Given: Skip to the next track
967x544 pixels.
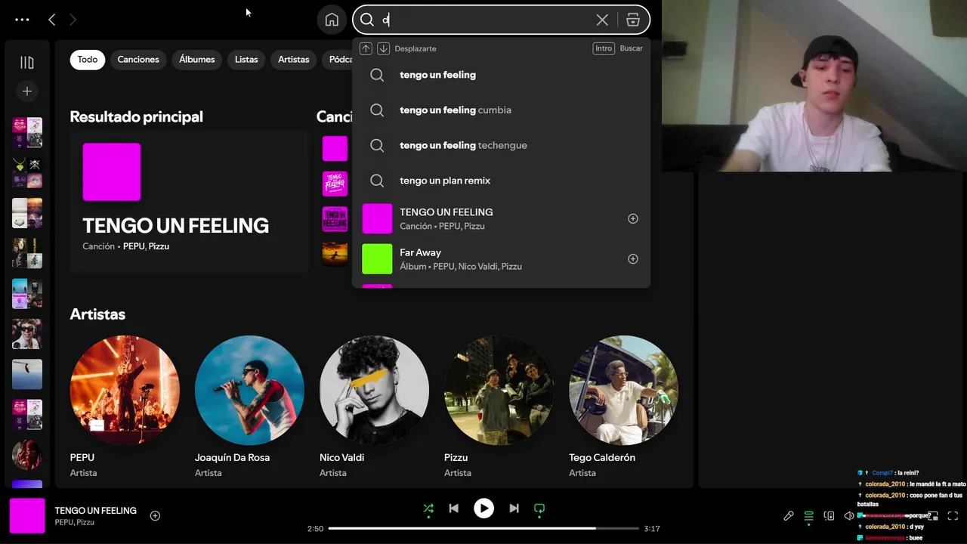Looking at the screenshot, I should tap(514, 508).
